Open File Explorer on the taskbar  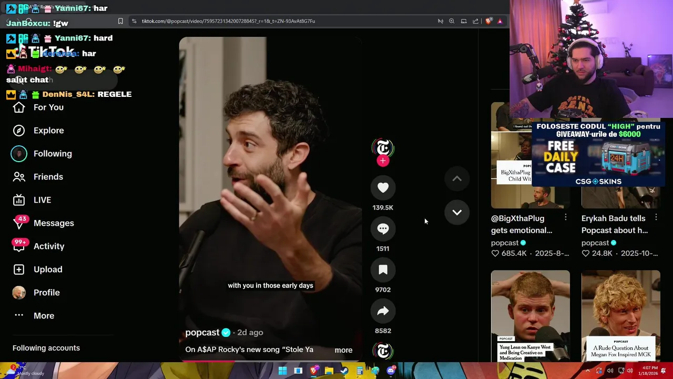[x=329, y=371]
